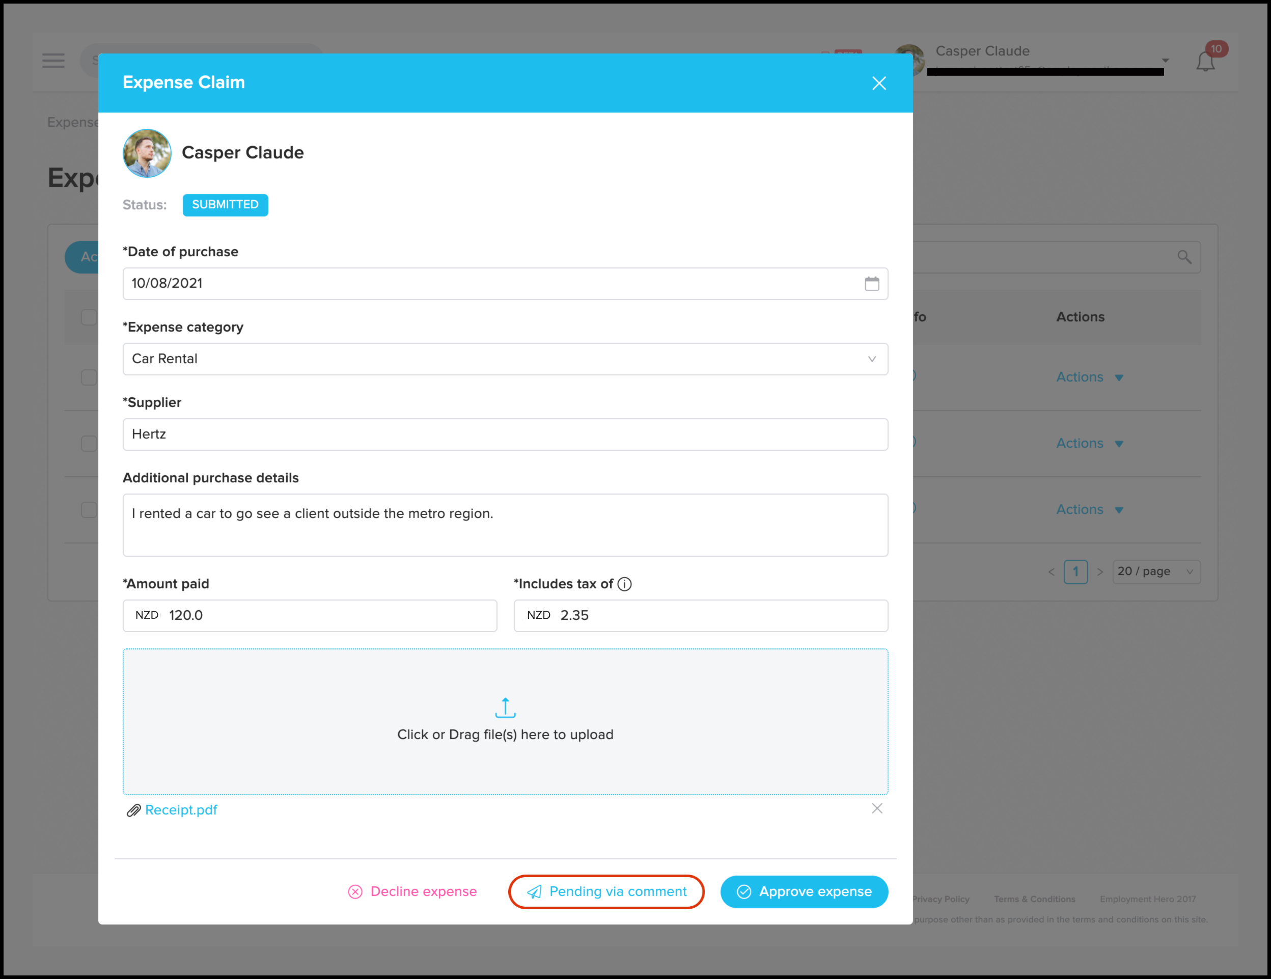The image size is (1271, 979).
Task: Open the Receipt.pdf link
Action: (x=181, y=809)
